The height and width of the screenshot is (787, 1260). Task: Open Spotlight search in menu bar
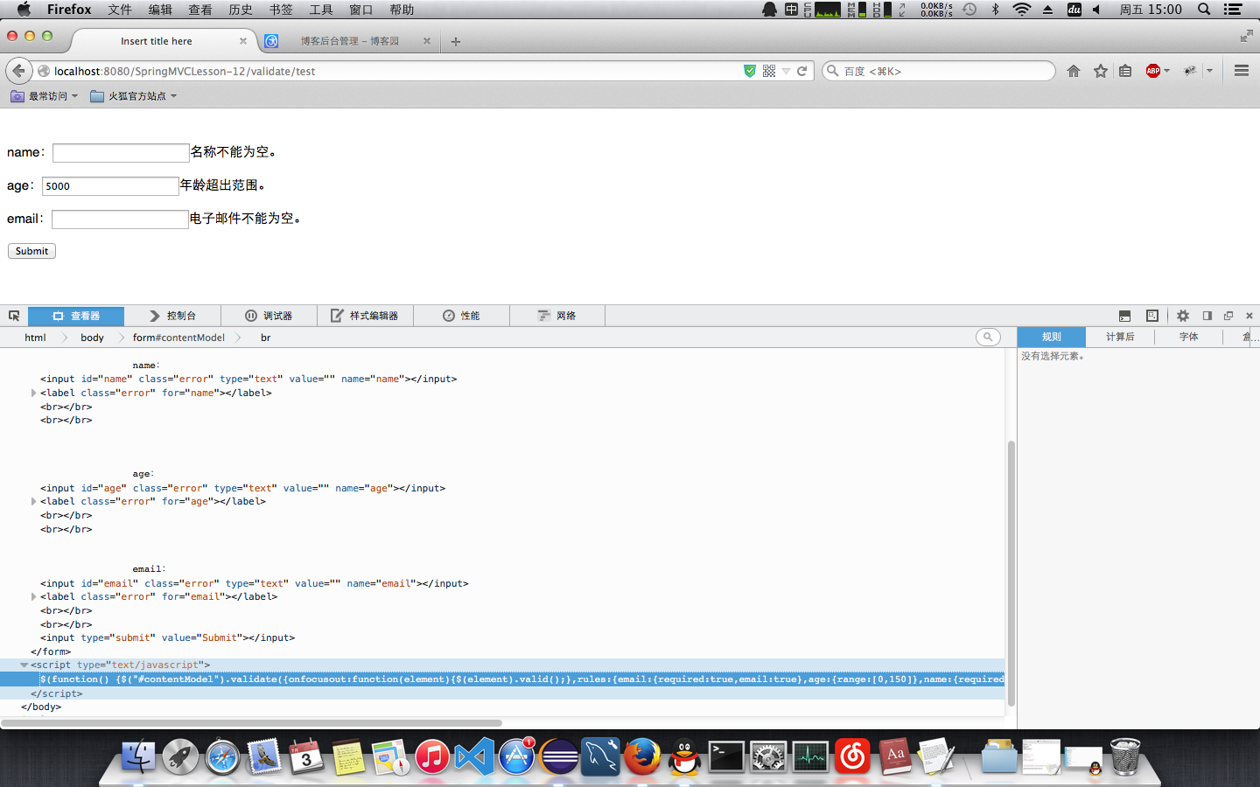(x=1204, y=10)
